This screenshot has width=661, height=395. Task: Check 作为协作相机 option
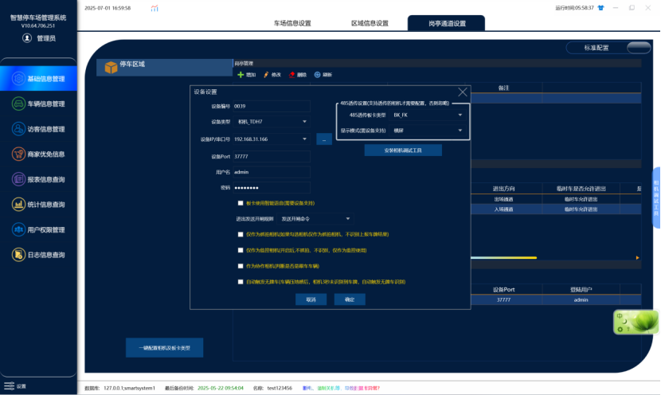(241, 266)
